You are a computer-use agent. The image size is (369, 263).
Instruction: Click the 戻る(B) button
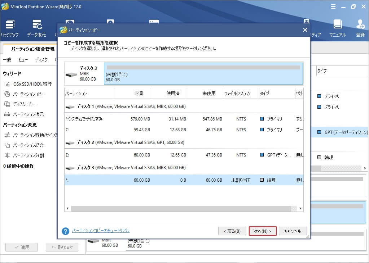[233, 231]
